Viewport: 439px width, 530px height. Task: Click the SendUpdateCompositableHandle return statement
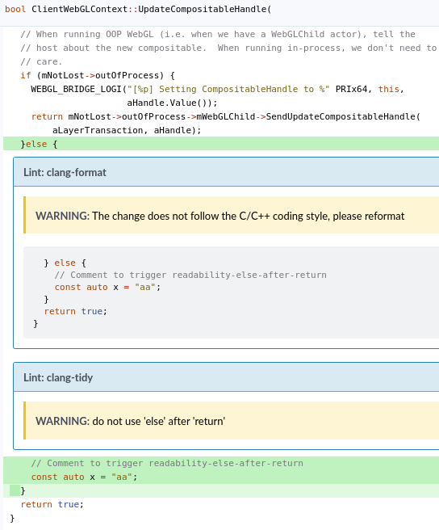click(x=226, y=116)
